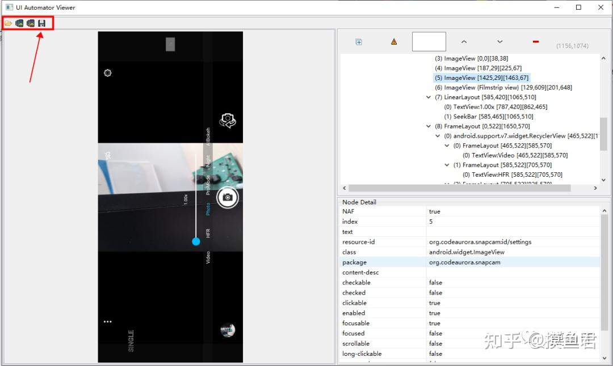Image resolution: width=613 pixels, height=366 pixels.
Task: Click tree panel scroll up arrow
Action: pos(603,58)
